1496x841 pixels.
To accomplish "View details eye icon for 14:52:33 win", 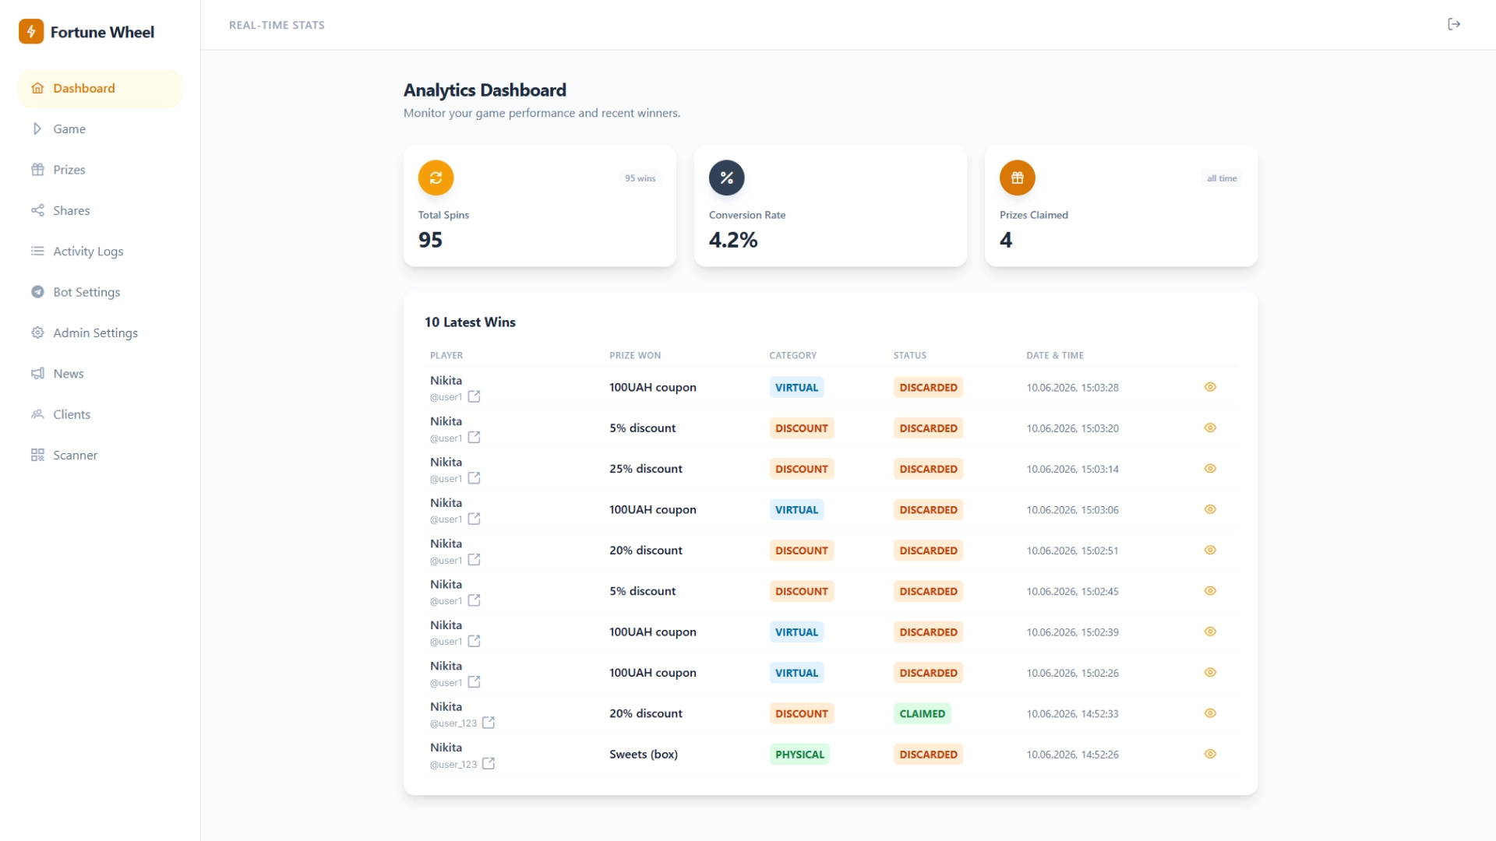I will [1210, 713].
